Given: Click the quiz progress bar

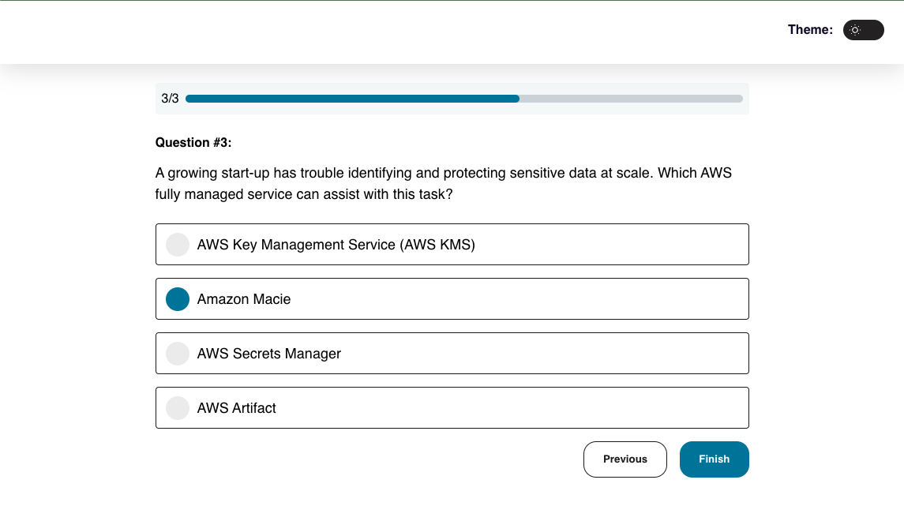Looking at the screenshot, I should (464, 99).
